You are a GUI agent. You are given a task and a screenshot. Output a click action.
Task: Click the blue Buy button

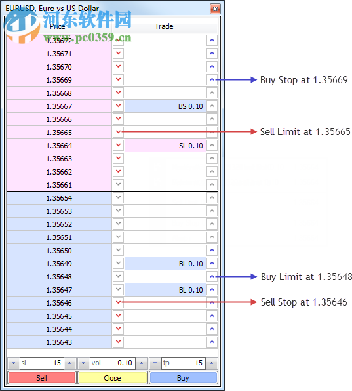[184, 378]
